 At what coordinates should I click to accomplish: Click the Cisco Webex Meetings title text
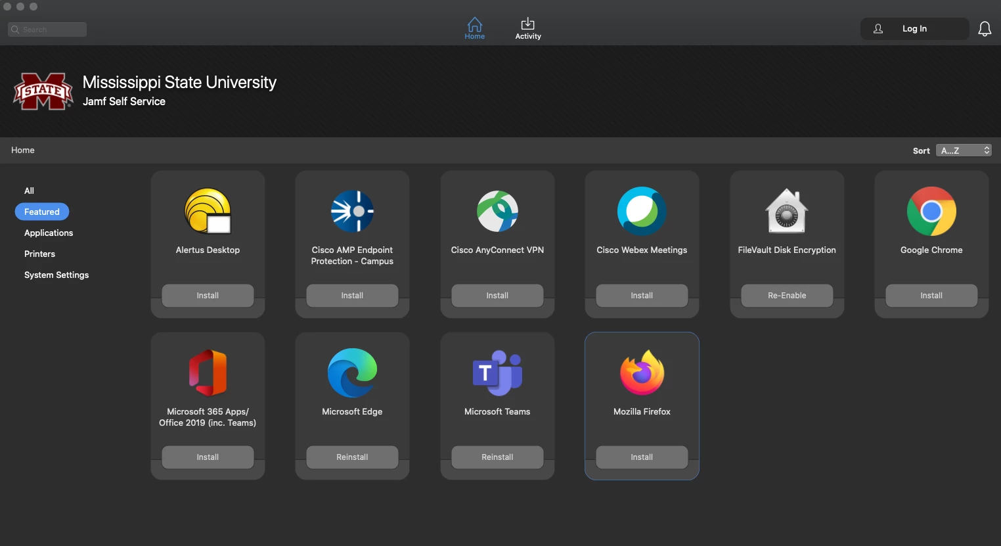(x=642, y=250)
